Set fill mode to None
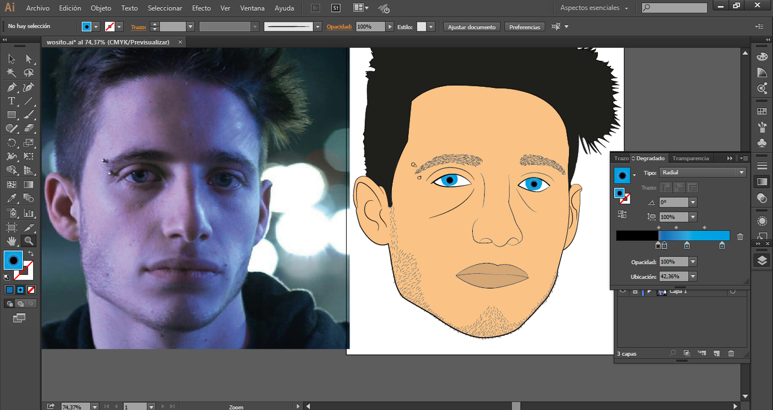773x410 pixels. coord(31,290)
